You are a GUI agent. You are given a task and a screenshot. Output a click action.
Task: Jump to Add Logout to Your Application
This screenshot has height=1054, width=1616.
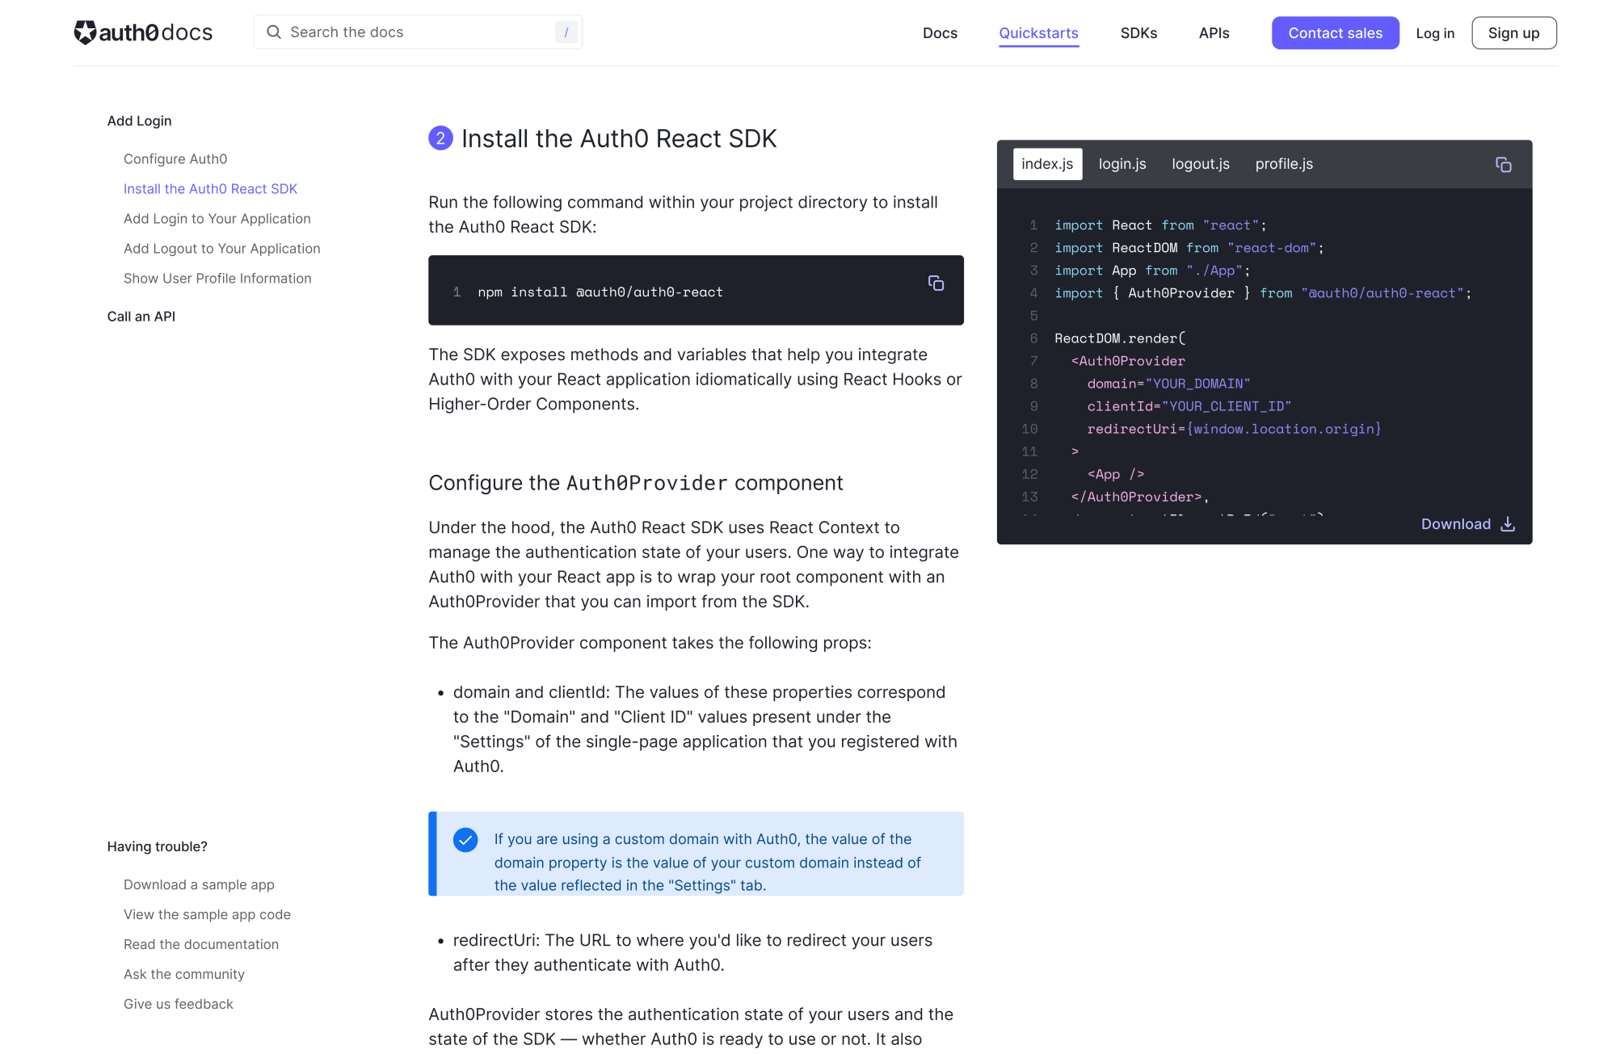tap(221, 249)
